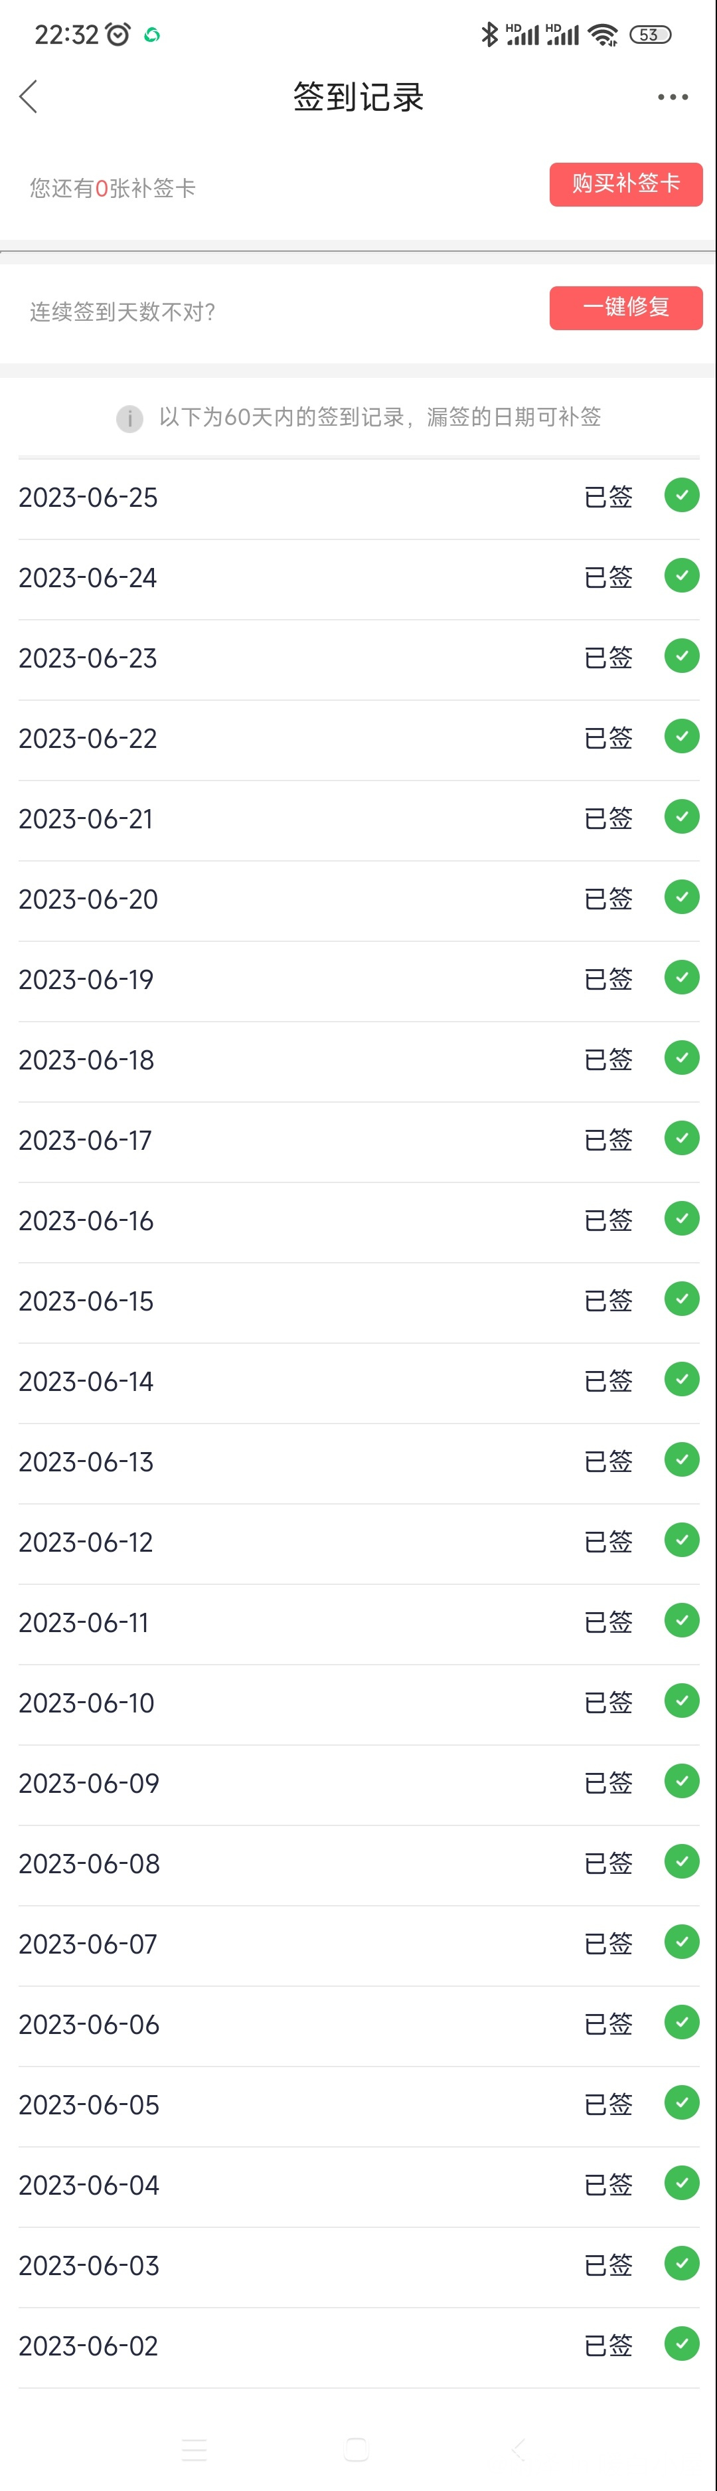Image resolution: width=717 pixels, height=2491 pixels.
Task: Tap green check mark for 2023-06-13
Action: pos(681,1459)
